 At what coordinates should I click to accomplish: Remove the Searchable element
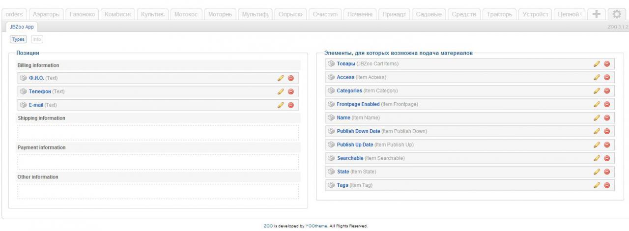(606, 158)
